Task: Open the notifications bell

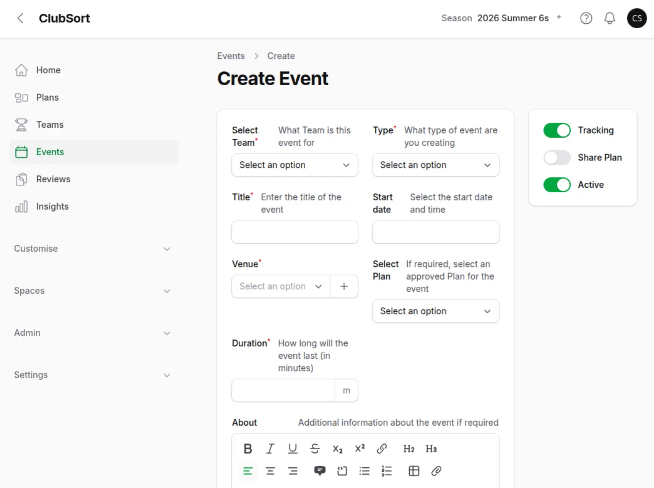Action: tap(610, 18)
